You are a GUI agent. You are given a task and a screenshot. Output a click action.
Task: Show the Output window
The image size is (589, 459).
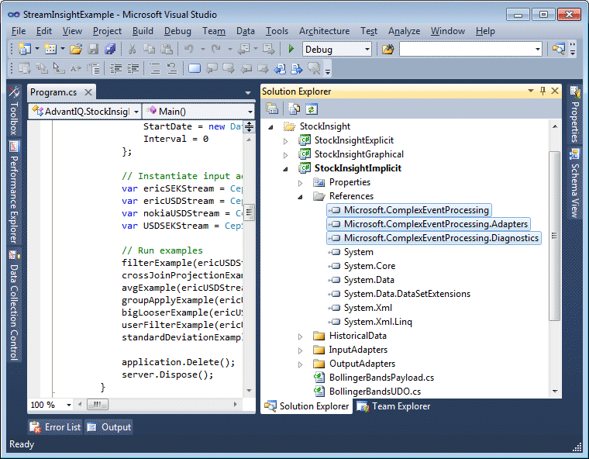[x=108, y=426]
